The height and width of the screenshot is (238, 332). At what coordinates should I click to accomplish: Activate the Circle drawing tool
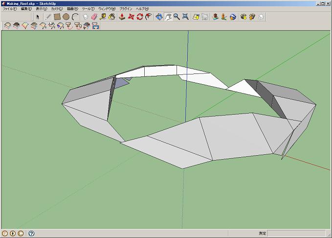point(66,17)
